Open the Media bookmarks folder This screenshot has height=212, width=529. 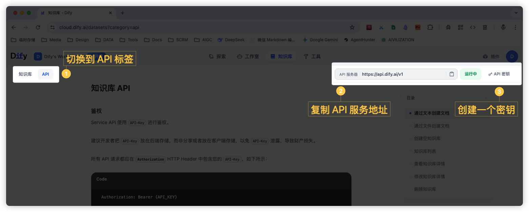pyautogui.click(x=51, y=40)
